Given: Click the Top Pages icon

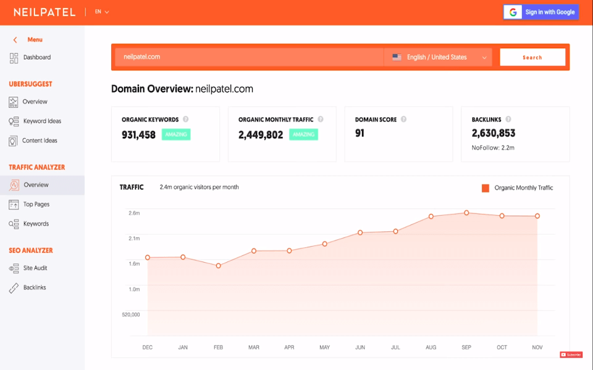Looking at the screenshot, I should [x=14, y=204].
